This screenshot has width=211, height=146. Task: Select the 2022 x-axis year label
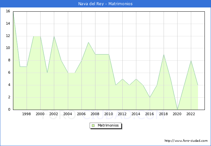click(191, 114)
